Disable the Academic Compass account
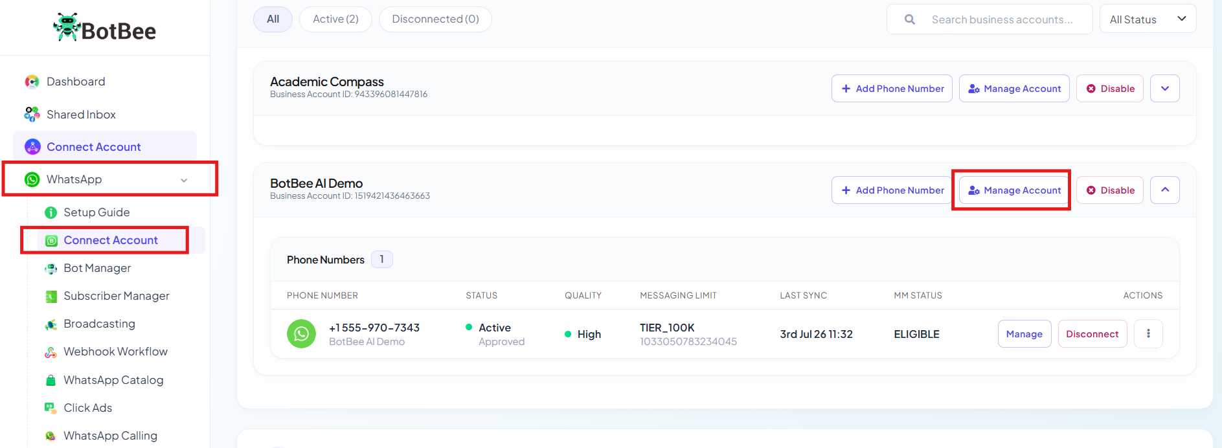The height and width of the screenshot is (448, 1222). point(1110,89)
